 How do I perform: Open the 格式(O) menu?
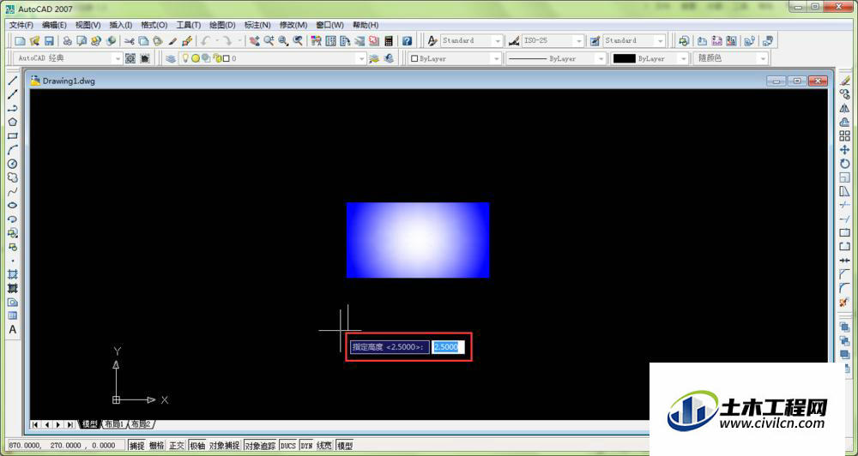coord(154,25)
